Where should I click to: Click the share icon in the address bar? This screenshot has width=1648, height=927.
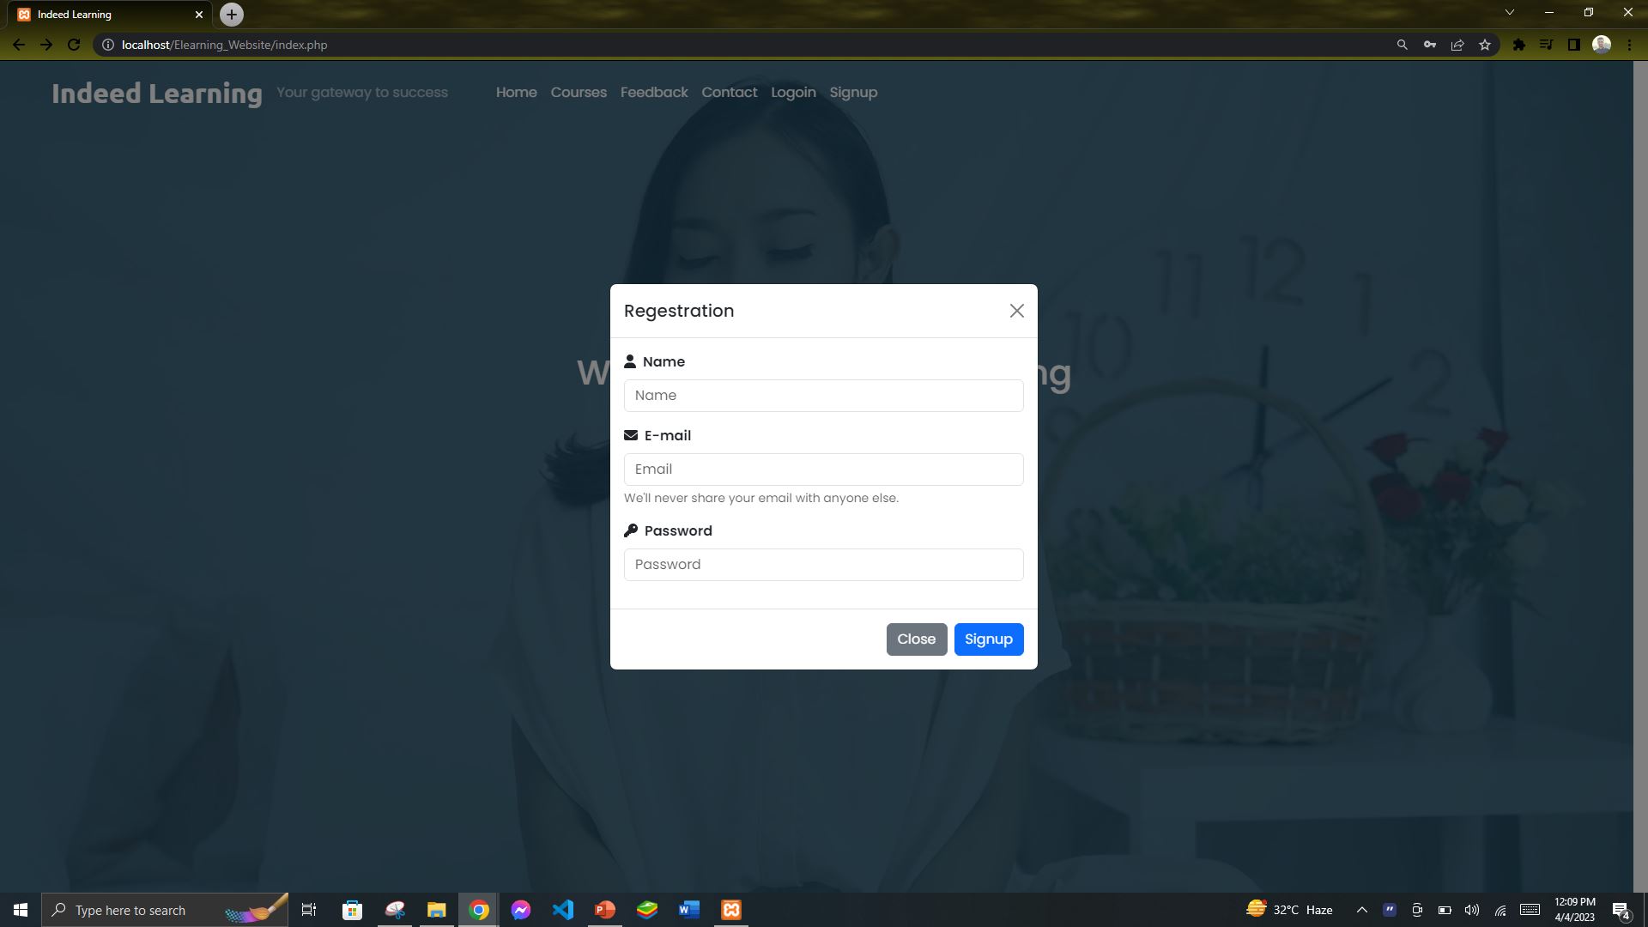[1457, 44]
